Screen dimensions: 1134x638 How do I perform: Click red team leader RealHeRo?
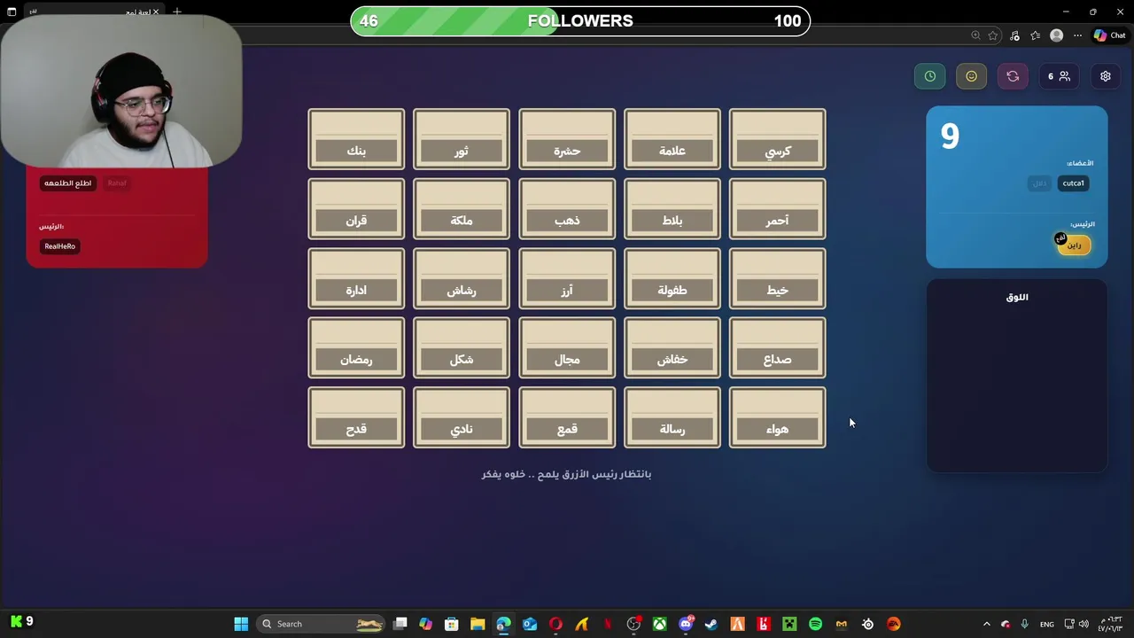pyautogui.click(x=60, y=246)
